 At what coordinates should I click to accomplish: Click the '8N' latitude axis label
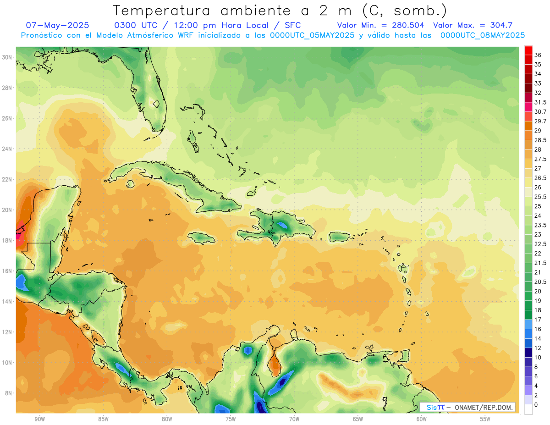[x=9, y=393]
